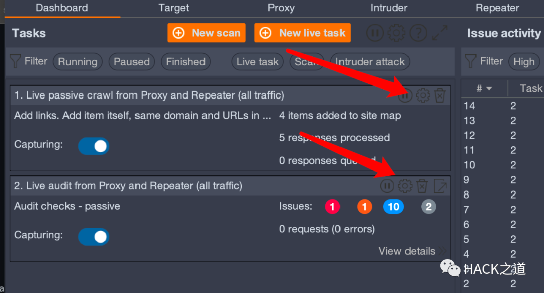
Task: Expand the Tasks panel with arrows icon
Action: click(x=440, y=33)
